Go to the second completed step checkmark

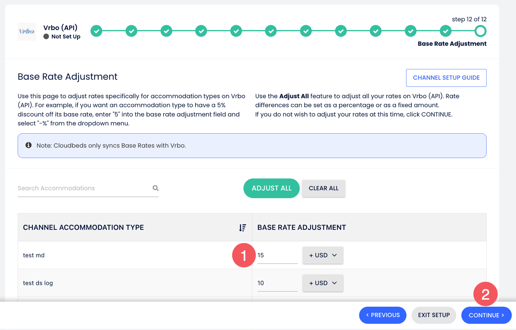131,31
